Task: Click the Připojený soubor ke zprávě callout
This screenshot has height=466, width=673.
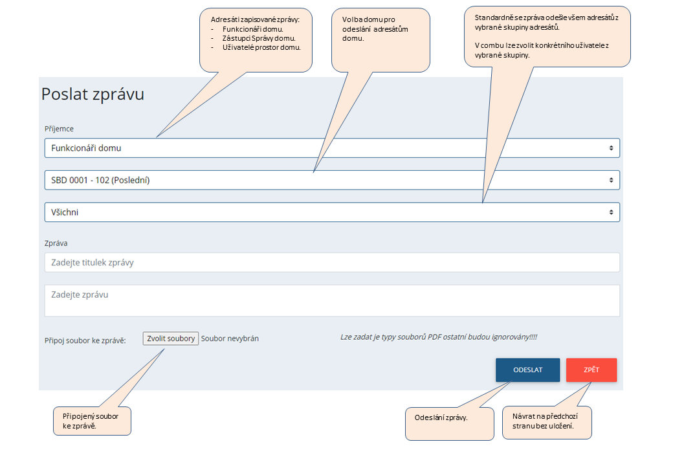Action: [x=92, y=421]
